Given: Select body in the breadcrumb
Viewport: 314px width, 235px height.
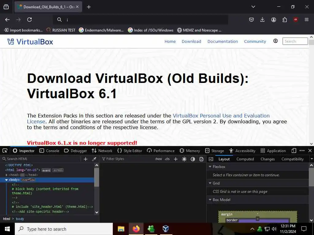Looking at the screenshot, I should 20,219.
